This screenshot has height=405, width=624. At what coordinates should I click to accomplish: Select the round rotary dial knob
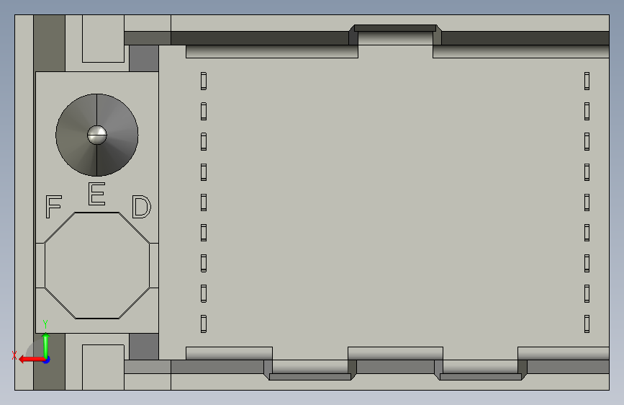(x=96, y=135)
